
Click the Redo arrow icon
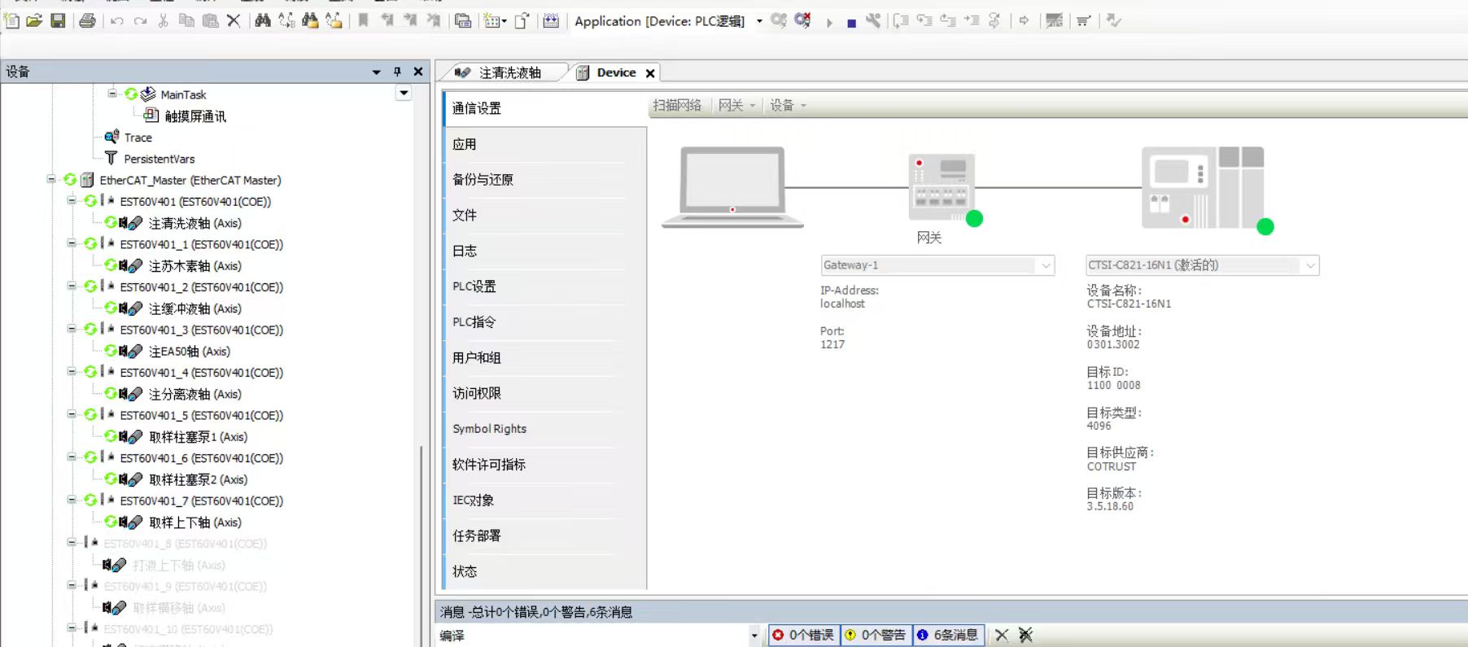coord(140,20)
